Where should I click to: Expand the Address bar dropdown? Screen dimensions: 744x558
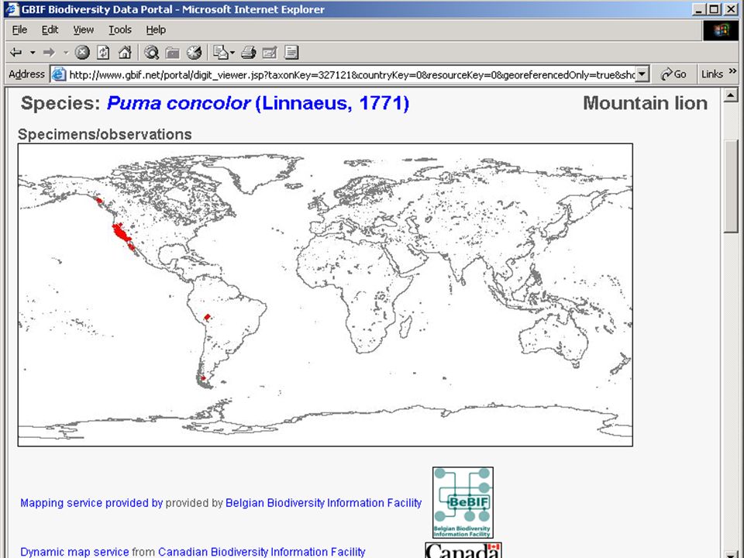pyautogui.click(x=642, y=74)
